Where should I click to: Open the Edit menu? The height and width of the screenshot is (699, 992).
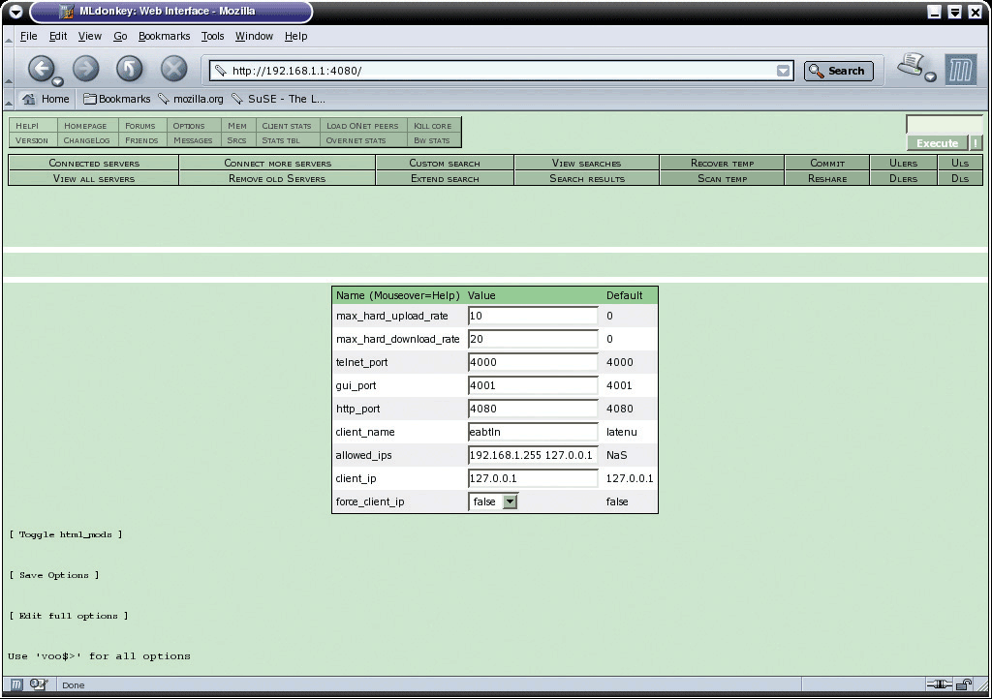[x=57, y=36]
